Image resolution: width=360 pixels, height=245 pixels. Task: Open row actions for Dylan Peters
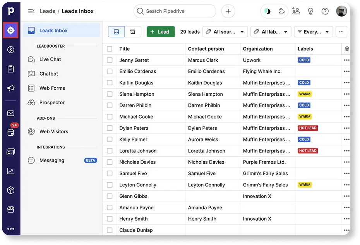click(x=346, y=128)
